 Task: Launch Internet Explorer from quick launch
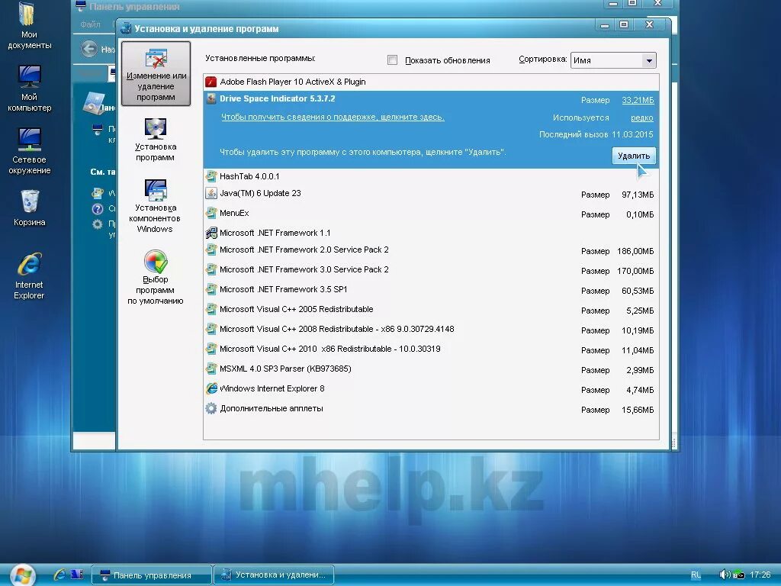59,575
